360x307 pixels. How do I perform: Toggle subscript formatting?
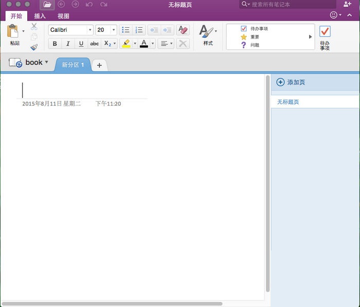point(107,44)
